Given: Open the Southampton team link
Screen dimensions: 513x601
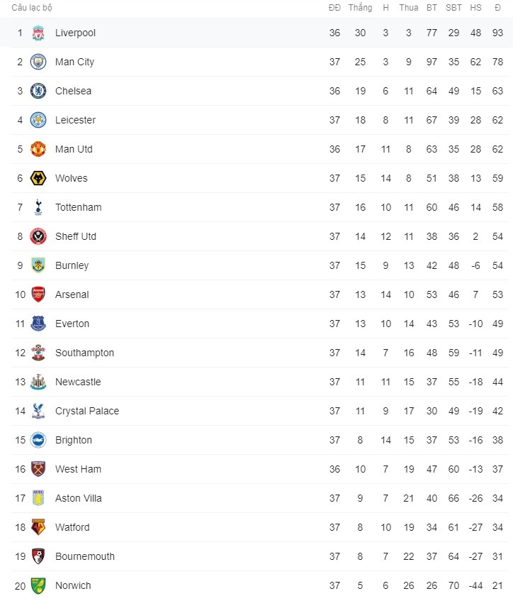Looking at the screenshot, I should tap(84, 353).
